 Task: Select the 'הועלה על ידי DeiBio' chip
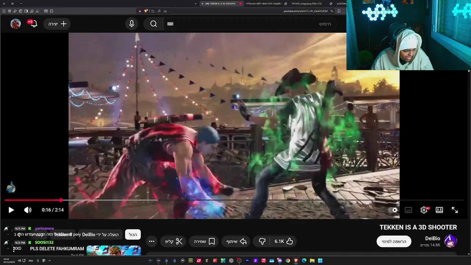pyautogui.click(x=100, y=234)
